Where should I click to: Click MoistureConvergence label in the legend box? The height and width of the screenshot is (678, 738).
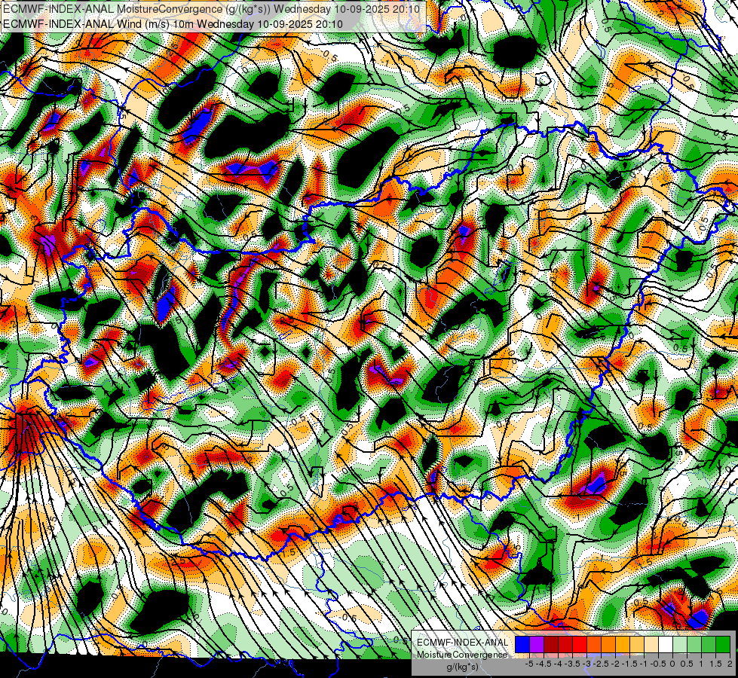click(x=462, y=655)
